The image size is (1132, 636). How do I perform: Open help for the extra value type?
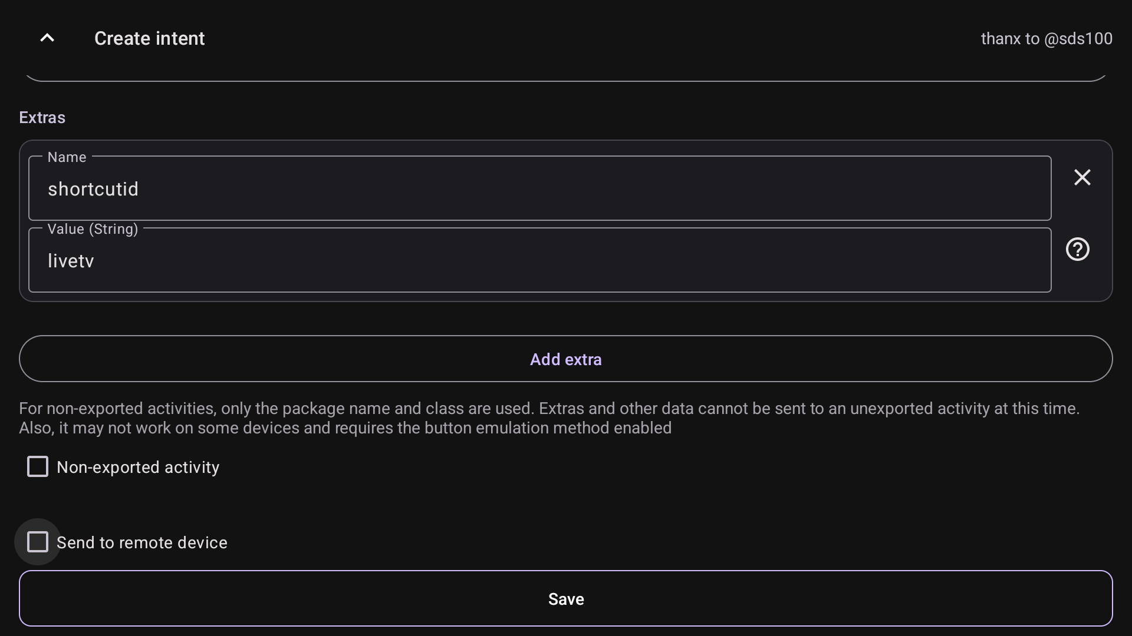coord(1077,249)
